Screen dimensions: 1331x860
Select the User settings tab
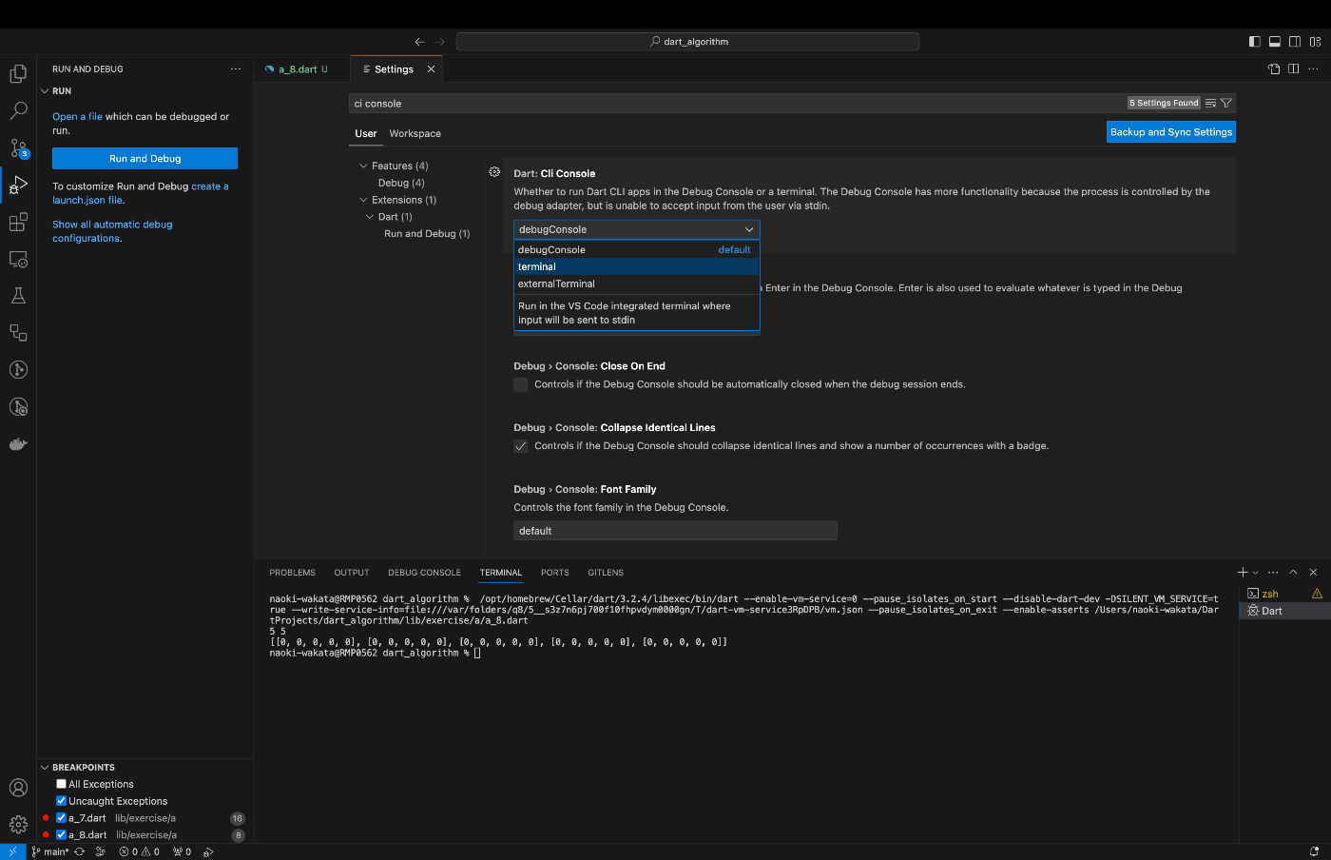(x=366, y=133)
